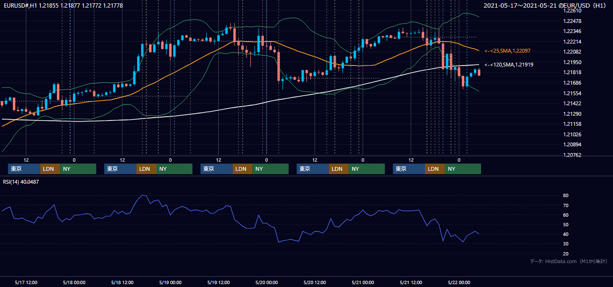Image resolution: width=613 pixels, height=287 pixels.
Task: Click the RSI 50 level label
Action: [566, 224]
